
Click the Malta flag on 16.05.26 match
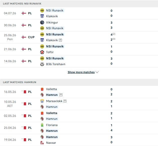coord(24,92)
